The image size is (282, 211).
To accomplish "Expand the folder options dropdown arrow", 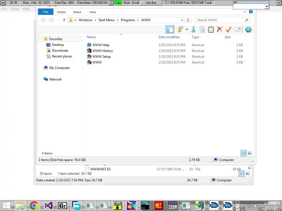I will click(187, 29).
